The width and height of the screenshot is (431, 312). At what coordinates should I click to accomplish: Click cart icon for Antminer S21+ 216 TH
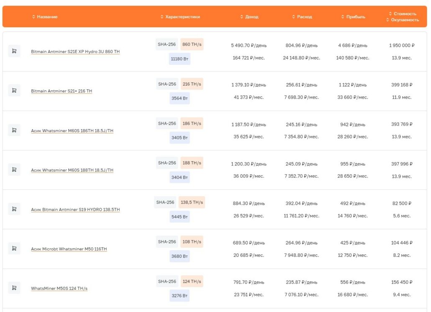click(x=14, y=90)
